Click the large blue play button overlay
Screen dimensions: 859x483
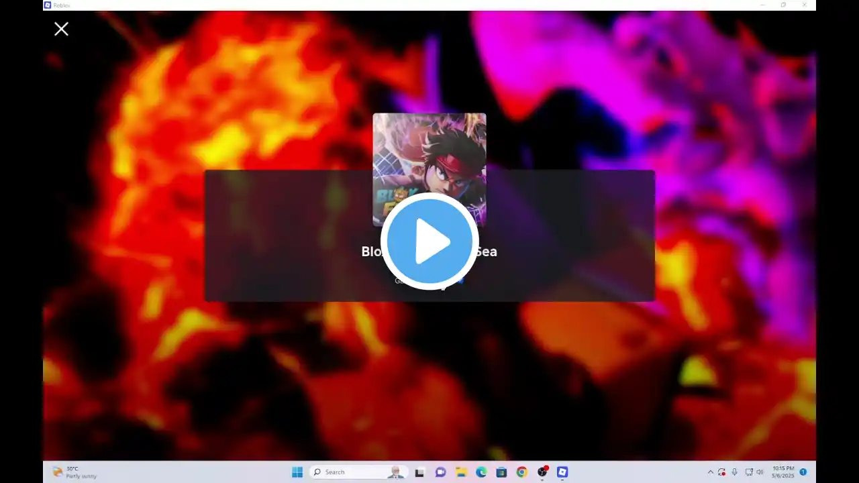pos(429,241)
